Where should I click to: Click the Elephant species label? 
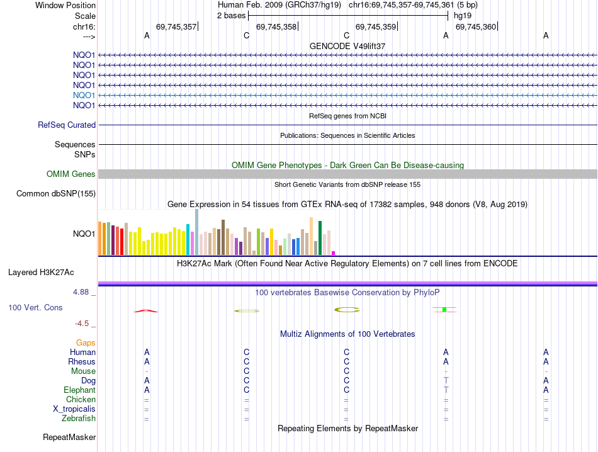pyautogui.click(x=79, y=390)
